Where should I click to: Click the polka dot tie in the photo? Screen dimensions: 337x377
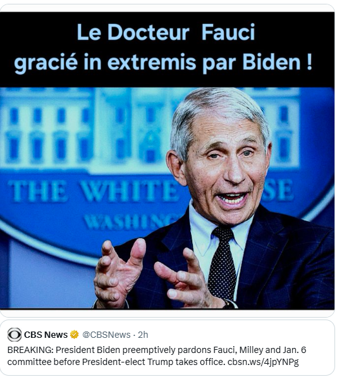(222, 265)
